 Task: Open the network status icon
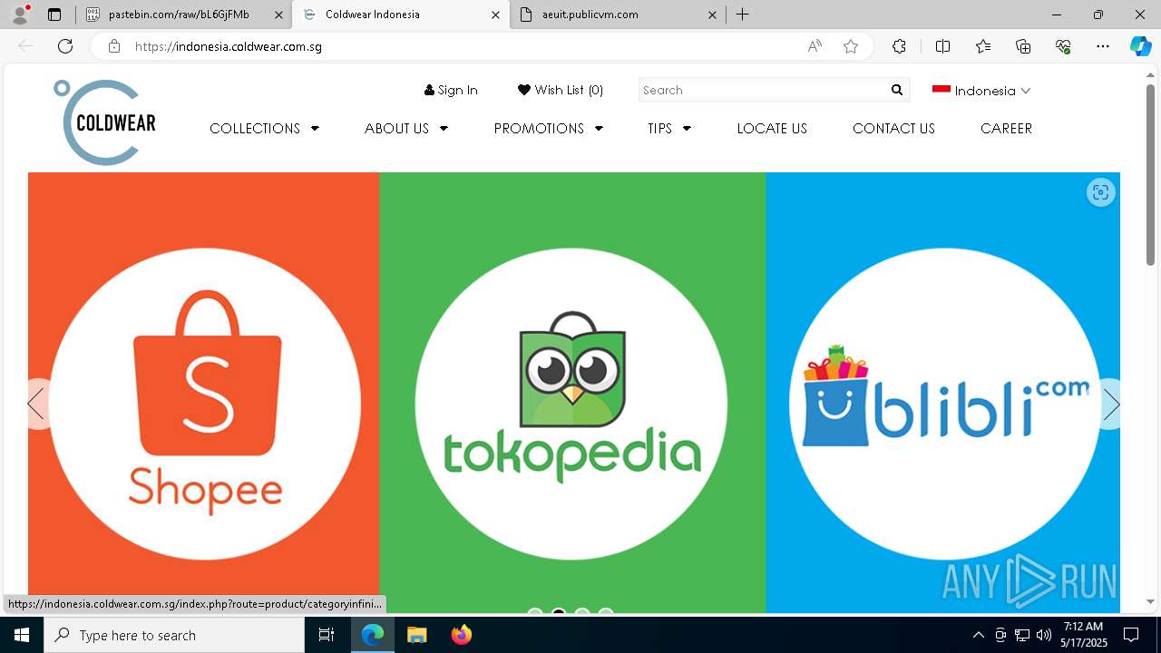point(1022,635)
